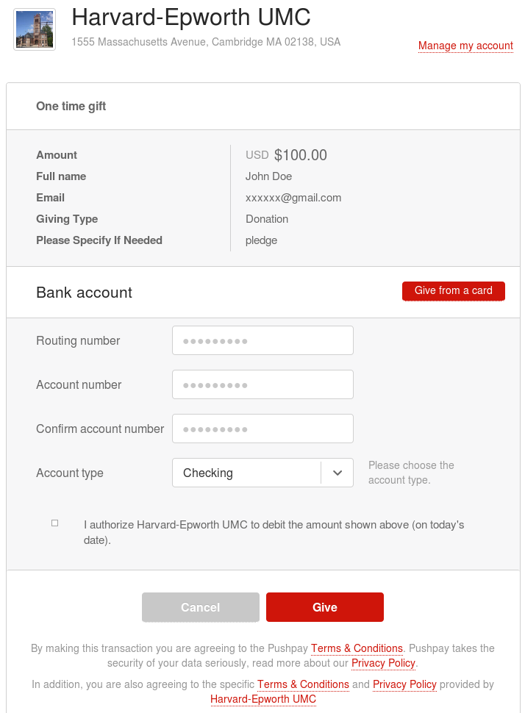The height and width of the screenshot is (713, 525).
Task: Open the church-specific Privacy Policy link
Action: click(404, 685)
